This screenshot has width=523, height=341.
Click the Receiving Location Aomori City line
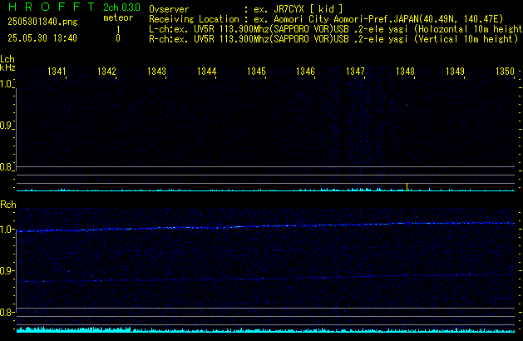[x=326, y=19]
